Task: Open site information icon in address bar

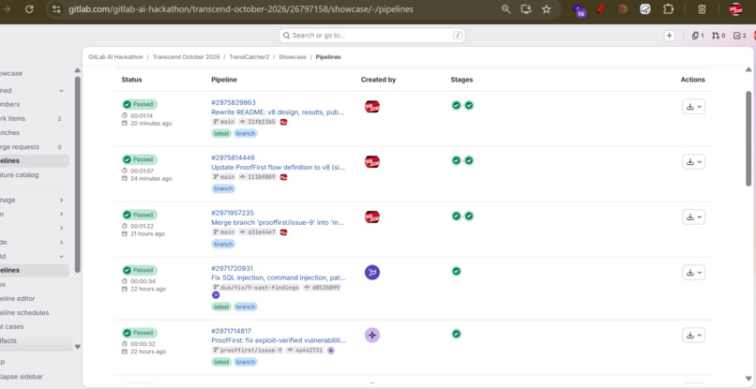Action: pos(56,9)
